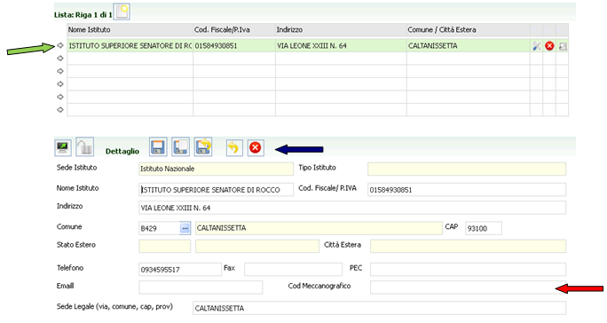607x323 pixels.
Task: Select the second empty row marker
Action: (x=60, y=71)
